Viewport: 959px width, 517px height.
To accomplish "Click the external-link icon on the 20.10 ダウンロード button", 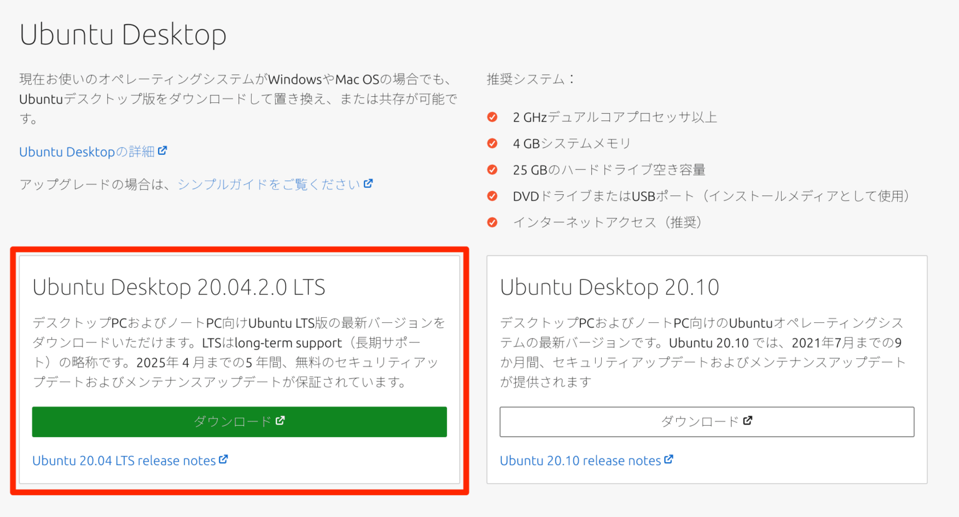I will (x=748, y=421).
